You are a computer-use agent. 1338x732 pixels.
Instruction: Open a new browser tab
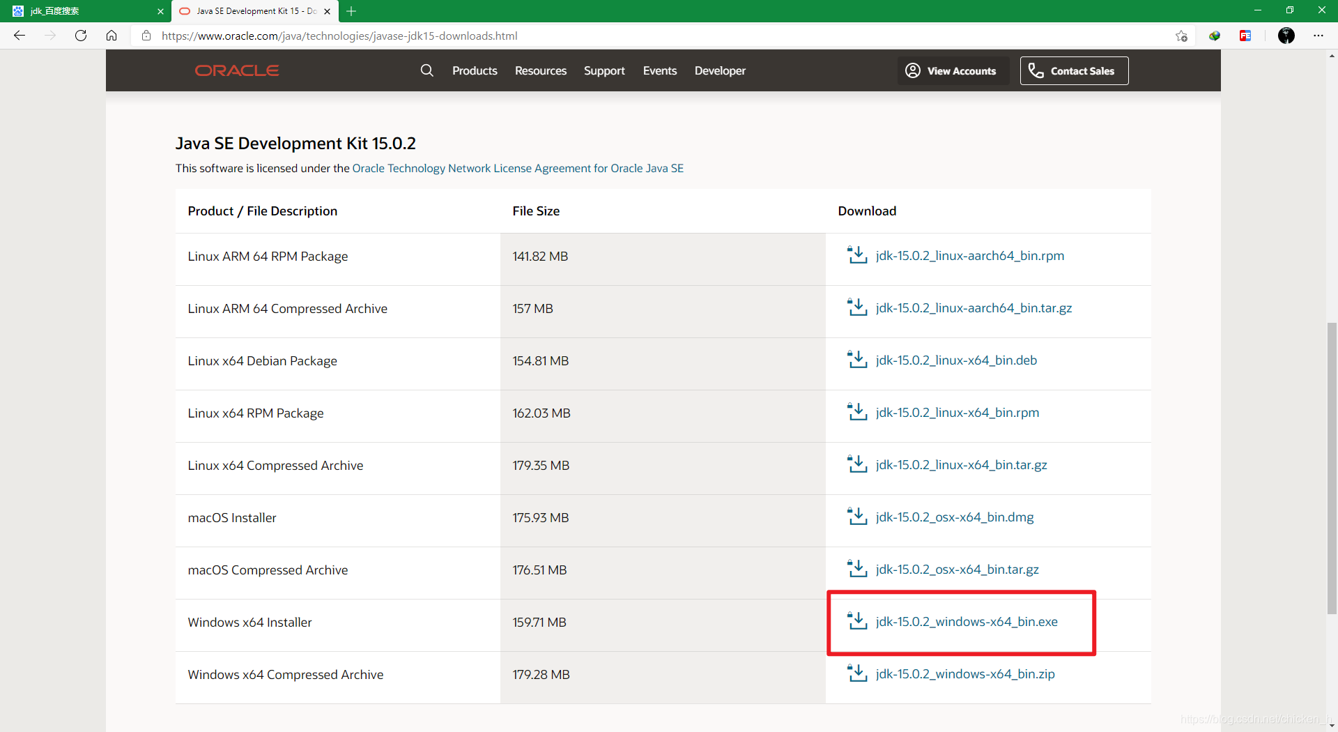pyautogui.click(x=351, y=11)
